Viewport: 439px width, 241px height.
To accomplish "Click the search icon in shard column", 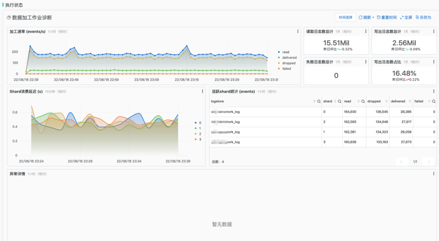I will 339,101.
